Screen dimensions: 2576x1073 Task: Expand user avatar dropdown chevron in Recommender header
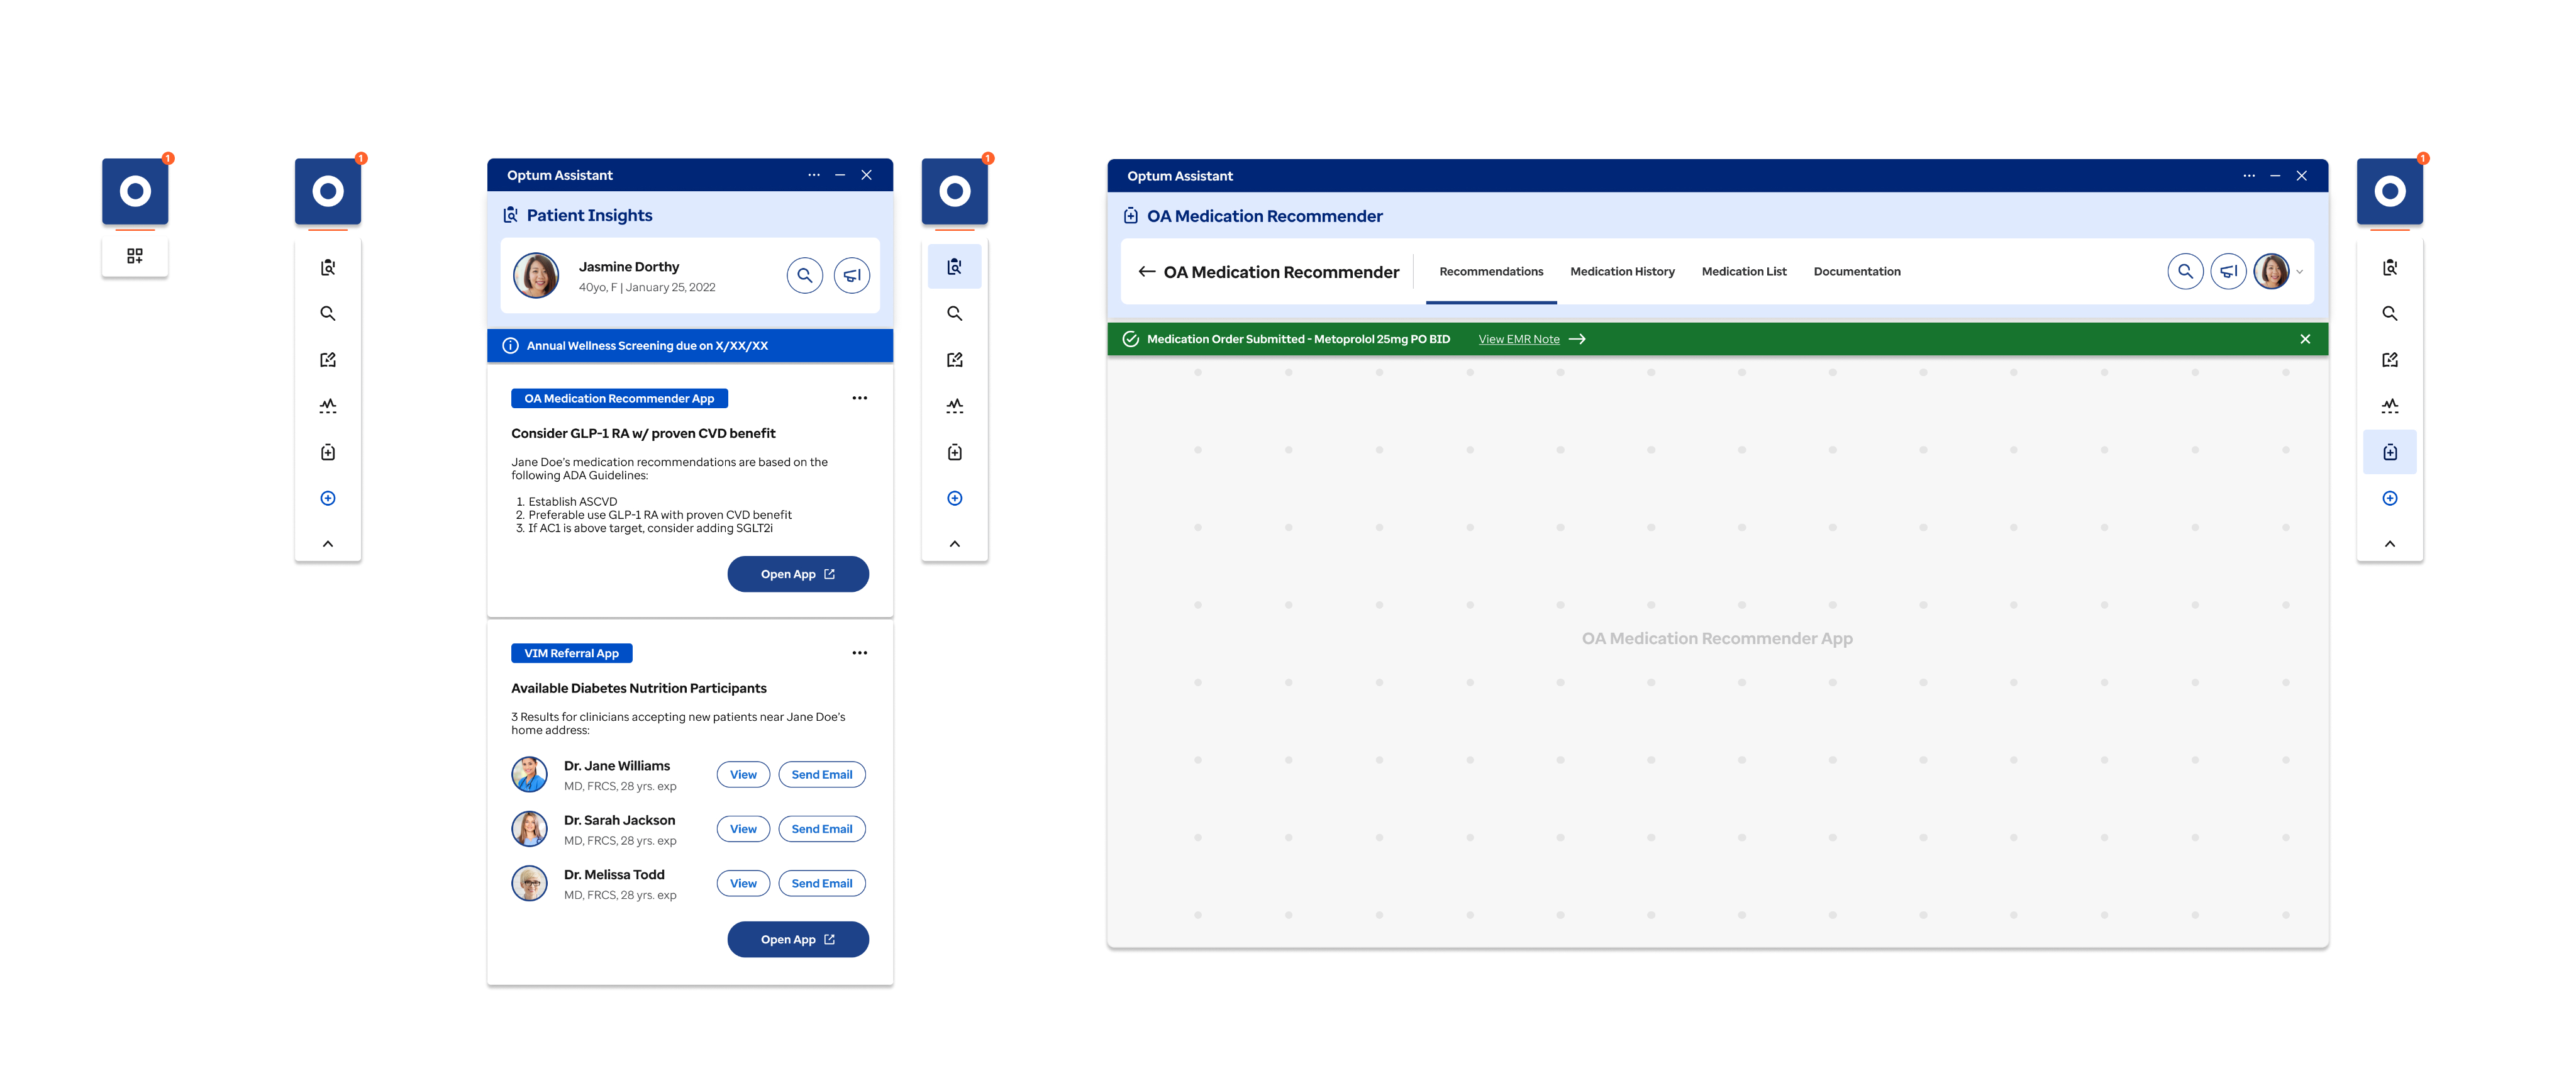2299,272
